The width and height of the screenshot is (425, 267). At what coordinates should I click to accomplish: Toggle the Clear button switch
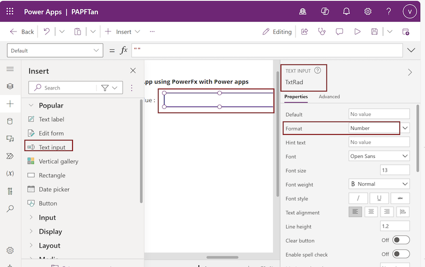[x=401, y=240]
